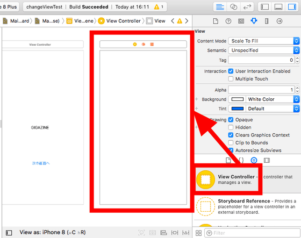
Task: Enable Clip to Bounds checkbox
Action: [231, 143]
